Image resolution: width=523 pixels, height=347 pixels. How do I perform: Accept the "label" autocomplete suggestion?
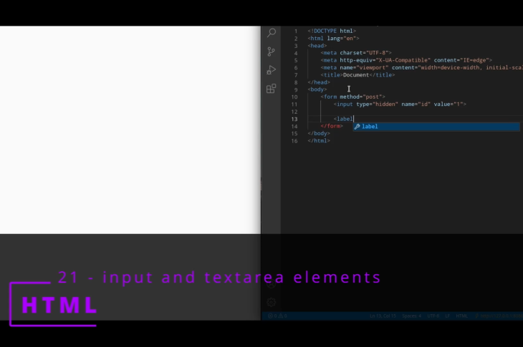pyautogui.click(x=370, y=127)
